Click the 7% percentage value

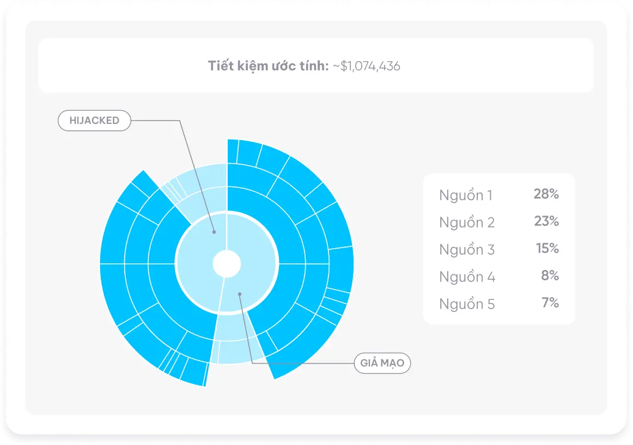(x=550, y=303)
